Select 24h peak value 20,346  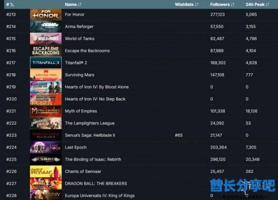[252, 160]
